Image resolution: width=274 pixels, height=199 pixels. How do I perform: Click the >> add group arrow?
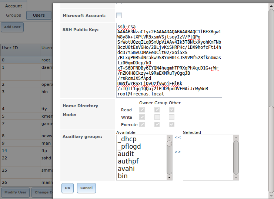tap(178, 152)
